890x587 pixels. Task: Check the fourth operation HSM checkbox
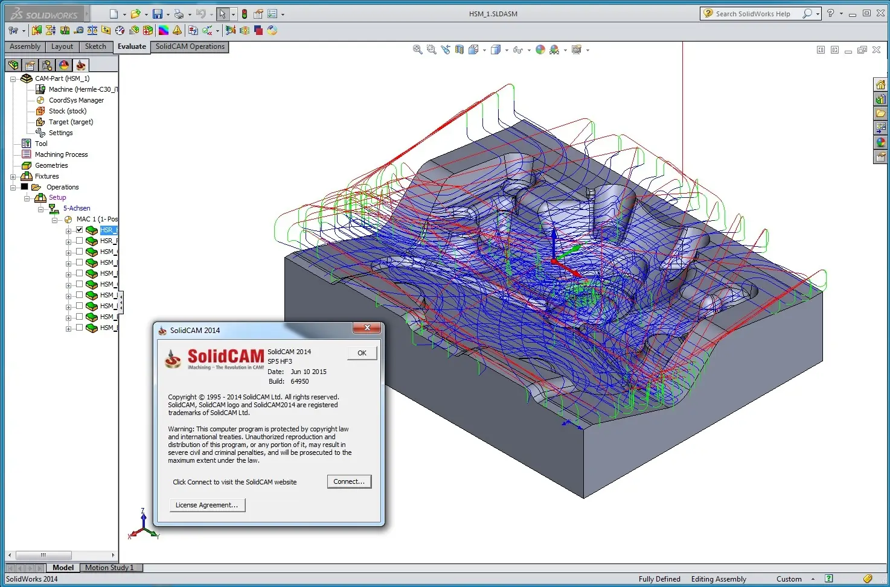click(79, 262)
